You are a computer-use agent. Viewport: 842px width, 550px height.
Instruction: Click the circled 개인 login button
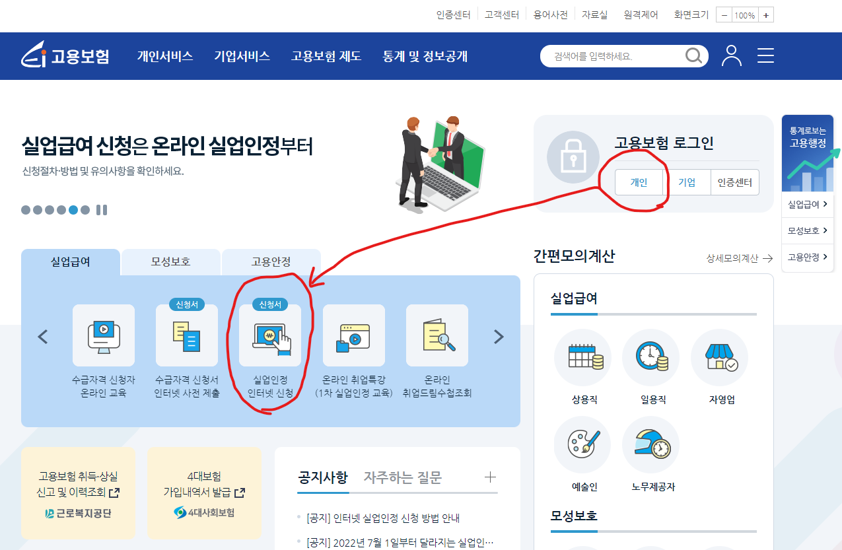639,182
